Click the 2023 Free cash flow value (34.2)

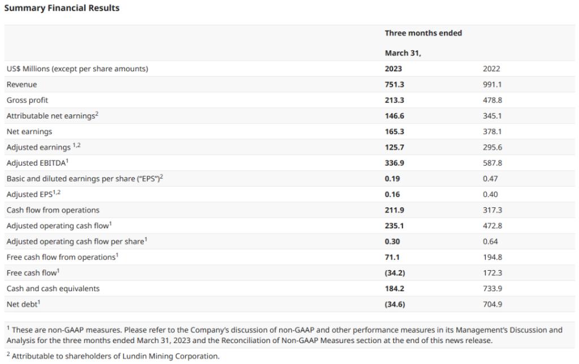(x=395, y=273)
